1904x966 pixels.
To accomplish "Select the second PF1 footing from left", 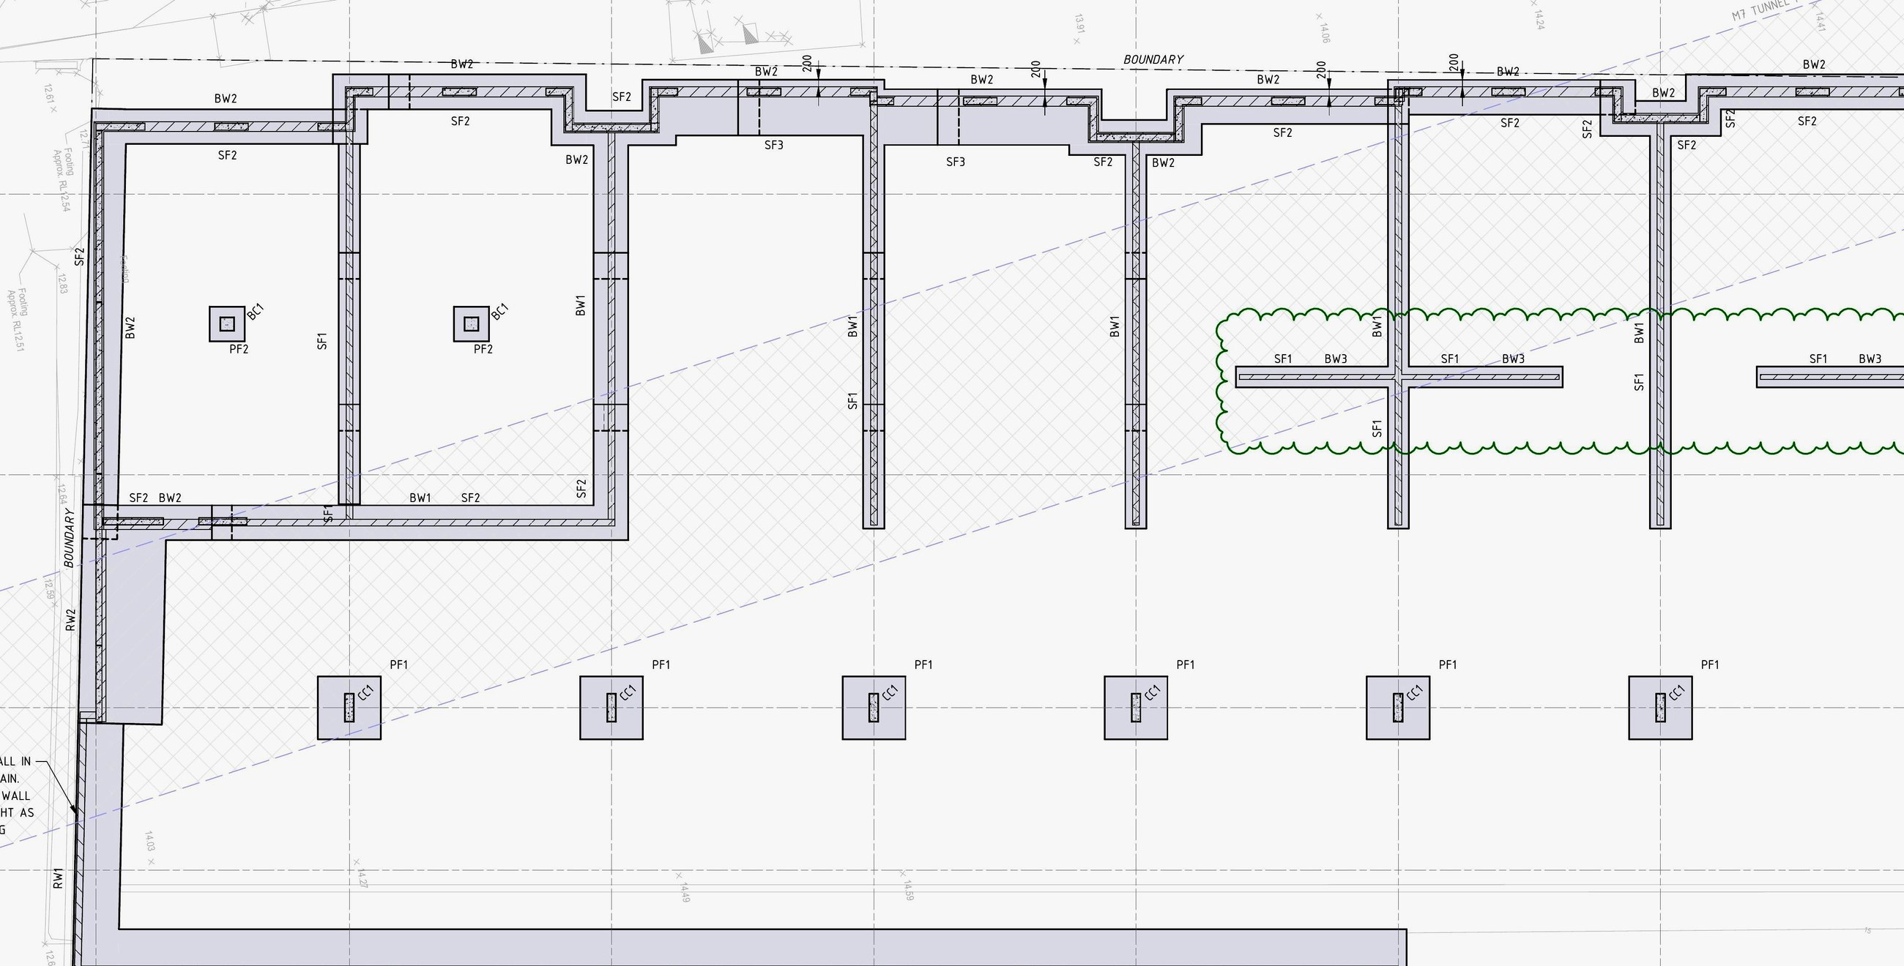I will (x=611, y=708).
